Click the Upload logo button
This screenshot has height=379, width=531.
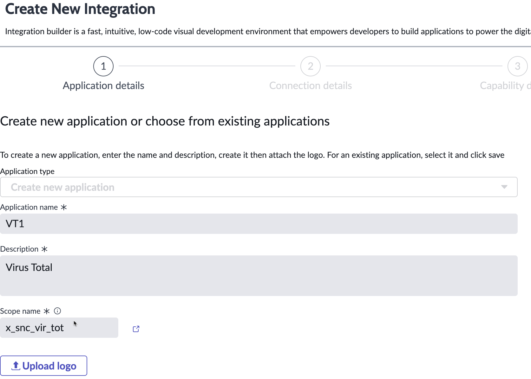coord(43,366)
